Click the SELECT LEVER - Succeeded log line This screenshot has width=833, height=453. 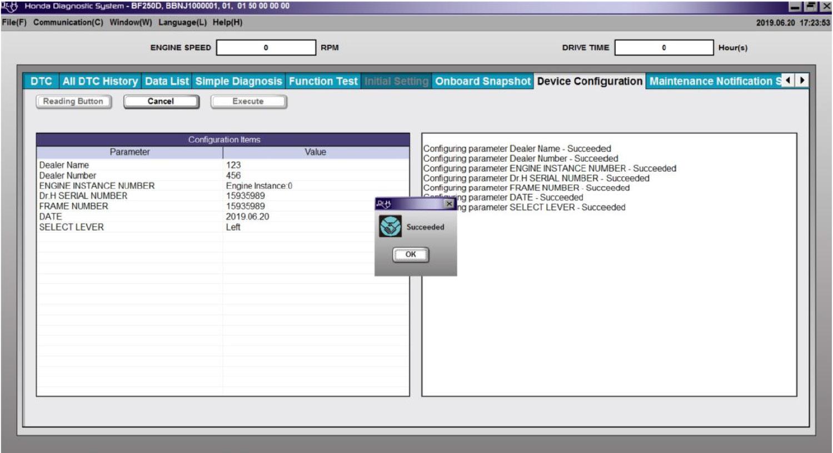tap(541, 207)
